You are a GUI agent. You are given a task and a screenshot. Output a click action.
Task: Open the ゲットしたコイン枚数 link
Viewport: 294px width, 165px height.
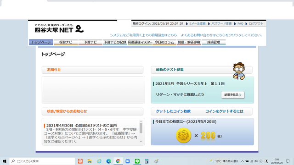[x=173, y=111]
